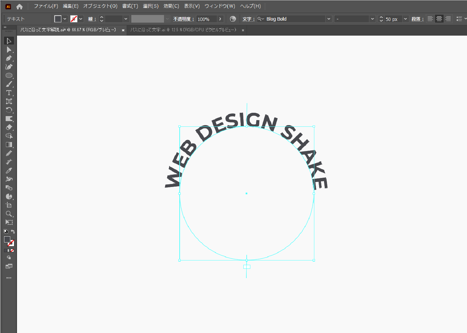Choose the Ellipse tool

tap(9, 76)
